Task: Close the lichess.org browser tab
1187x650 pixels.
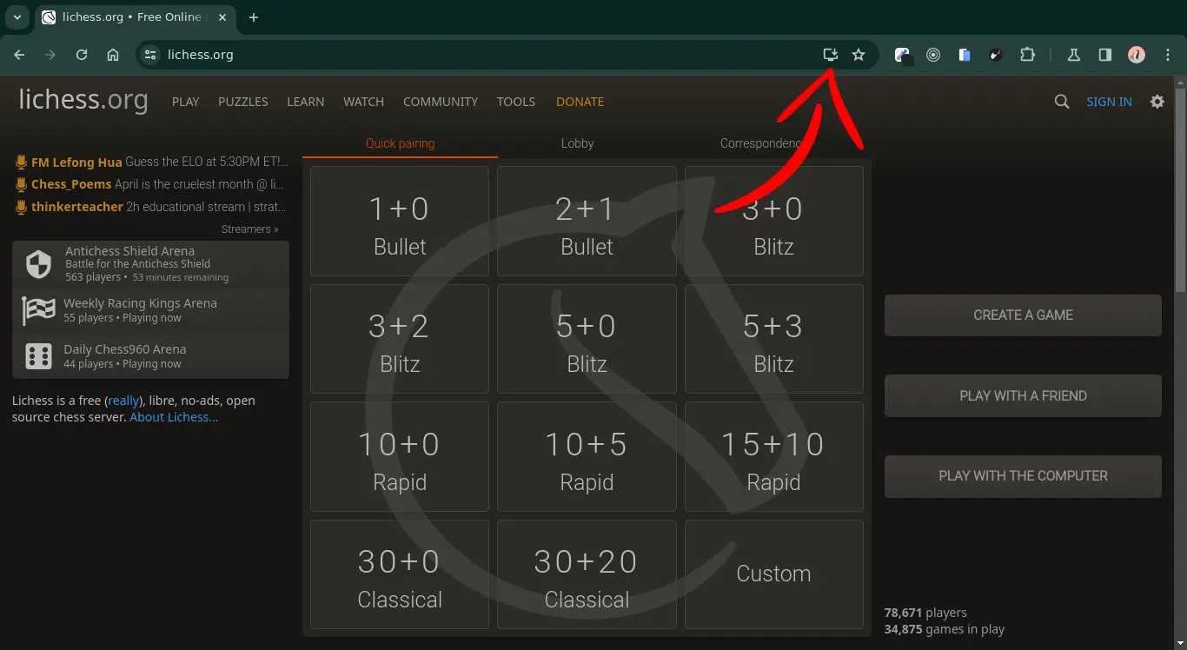Action: pos(221,17)
